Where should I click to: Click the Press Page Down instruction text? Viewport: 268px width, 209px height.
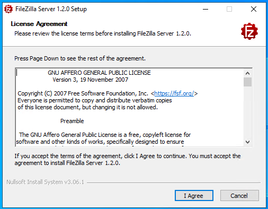tap(80, 58)
